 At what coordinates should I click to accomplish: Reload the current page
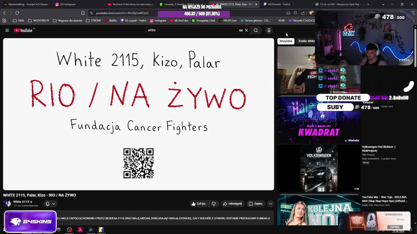[17, 13]
